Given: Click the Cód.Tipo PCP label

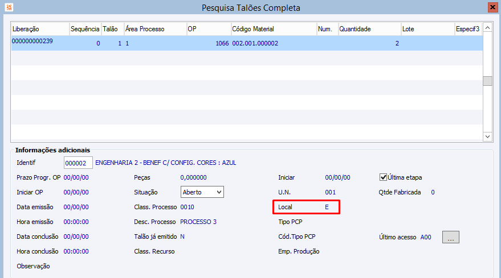Looking at the screenshot, I should click(x=297, y=236).
